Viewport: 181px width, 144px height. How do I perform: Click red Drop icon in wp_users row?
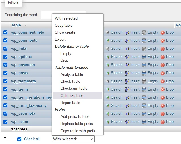pos(163,122)
